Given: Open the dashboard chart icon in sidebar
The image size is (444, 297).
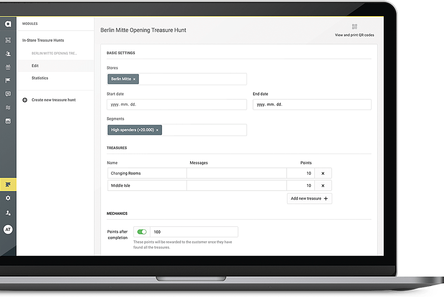Looking at the screenshot, I should [8, 40].
